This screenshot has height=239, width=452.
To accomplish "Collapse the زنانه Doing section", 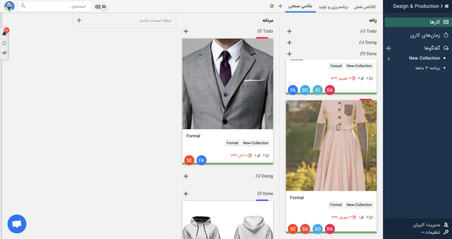I will pos(367,42).
